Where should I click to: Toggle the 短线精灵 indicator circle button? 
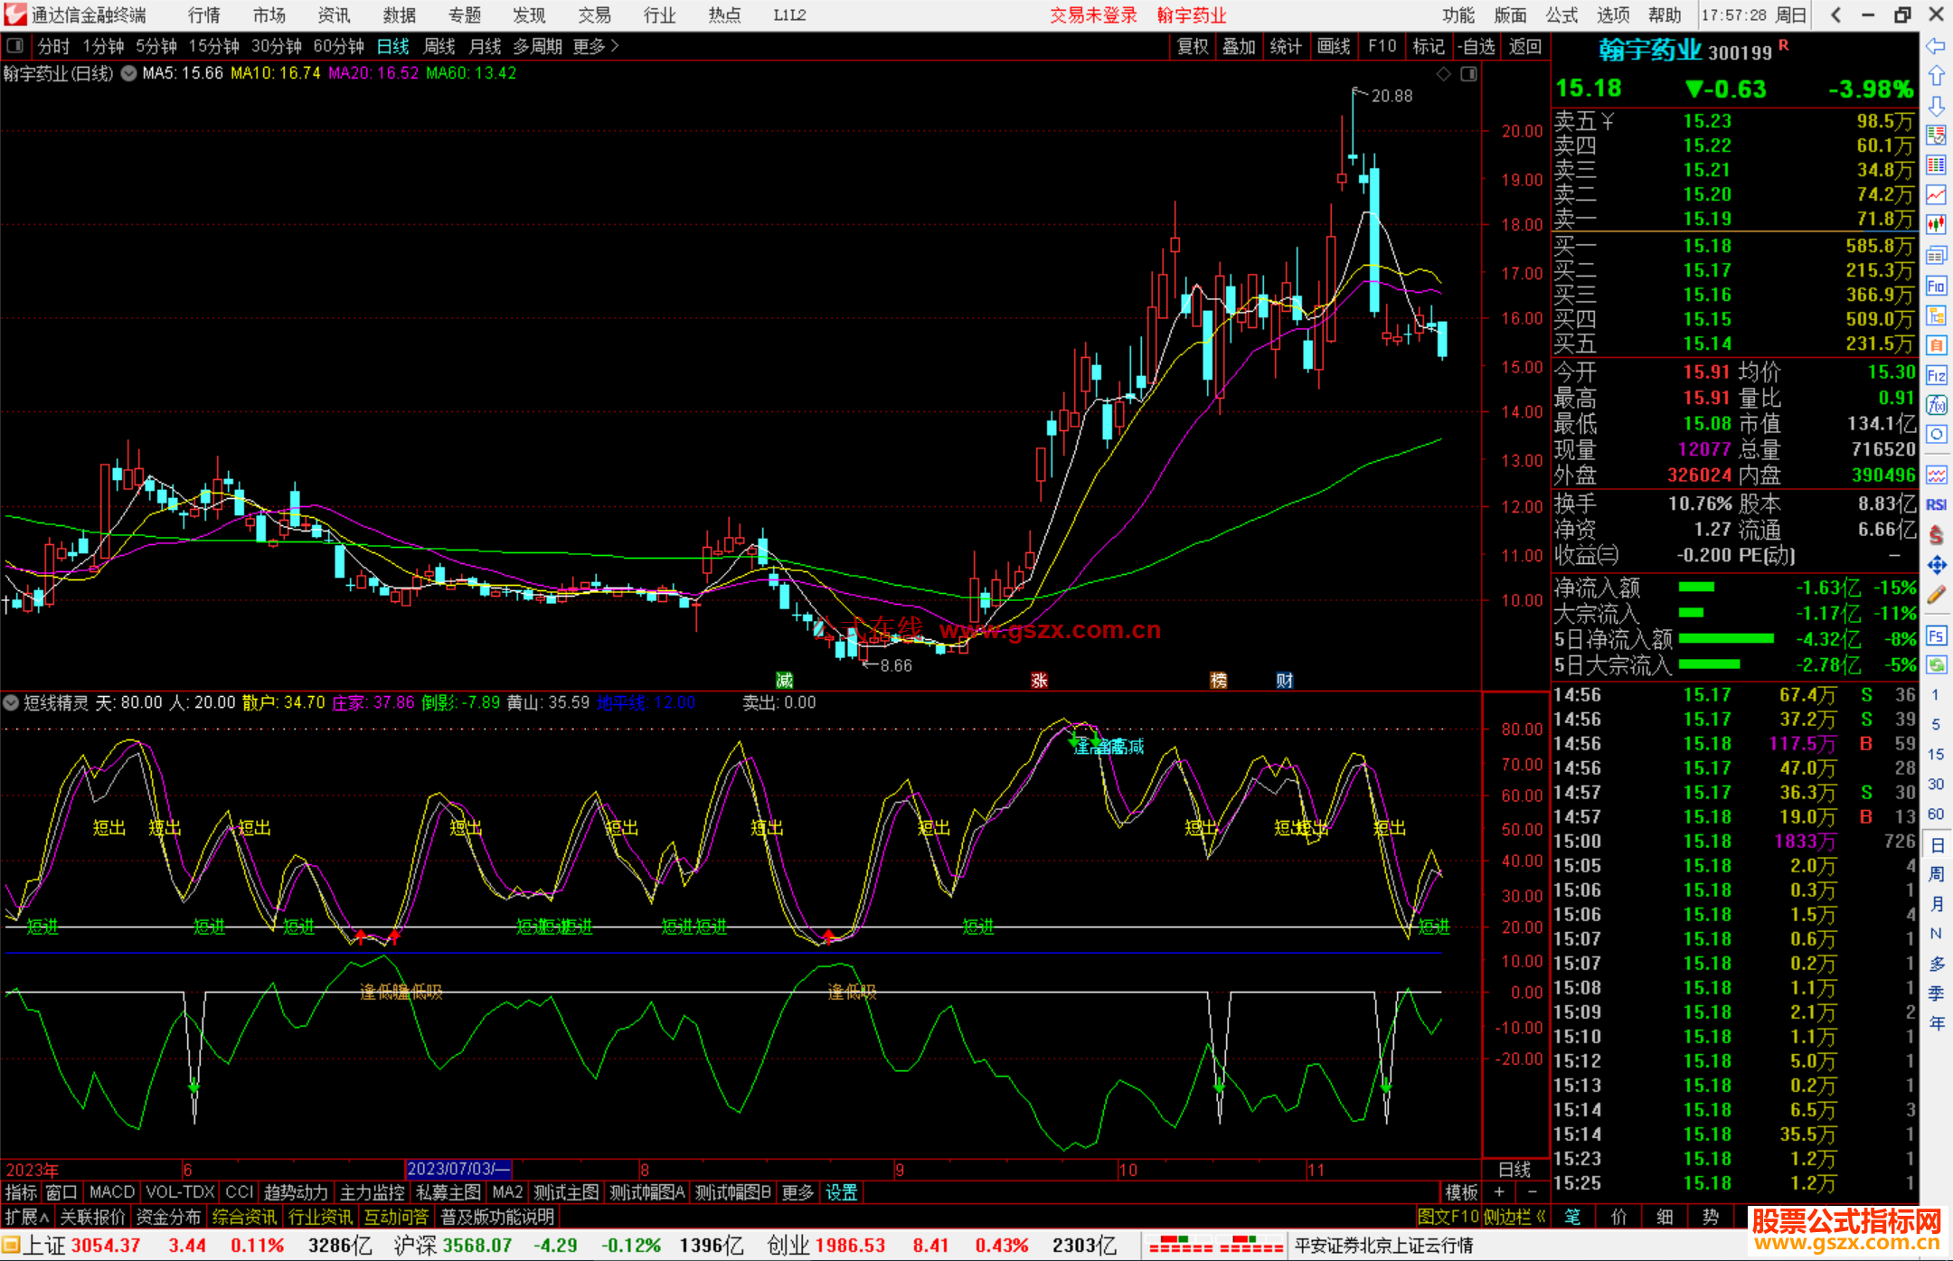(12, 702)
